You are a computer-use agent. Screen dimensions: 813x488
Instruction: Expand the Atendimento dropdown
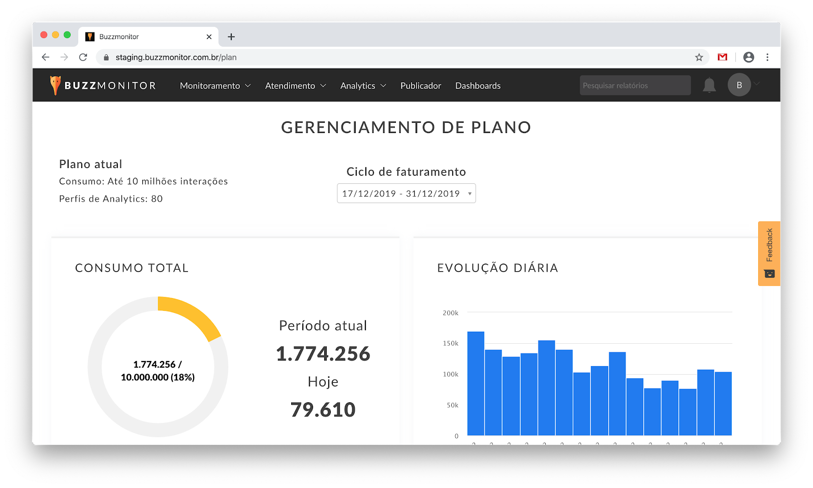click(295, 86)
